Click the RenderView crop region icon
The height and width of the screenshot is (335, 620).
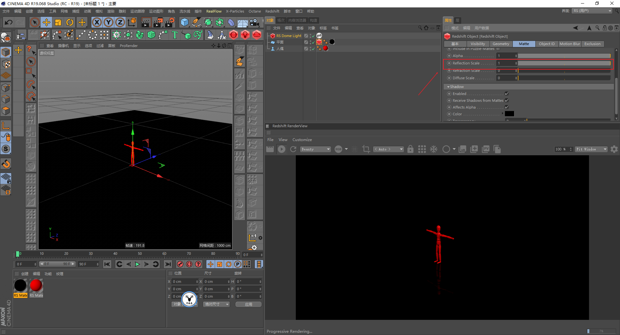(366, 149)
